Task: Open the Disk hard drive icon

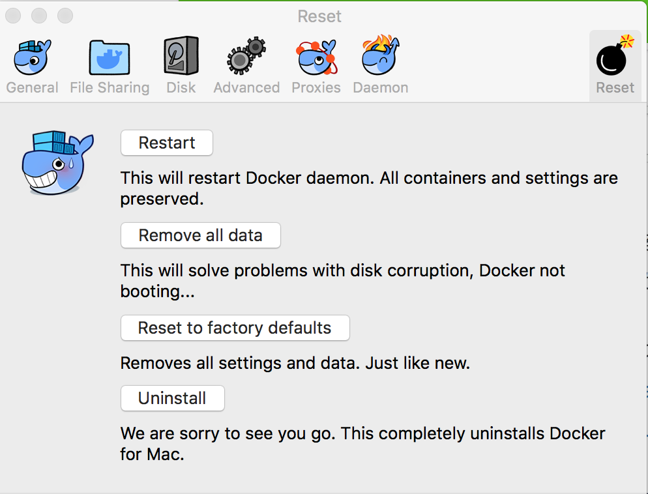Action: [x=181, y=56]
